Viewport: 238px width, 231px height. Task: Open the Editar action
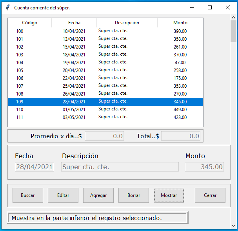pos(63,195)
